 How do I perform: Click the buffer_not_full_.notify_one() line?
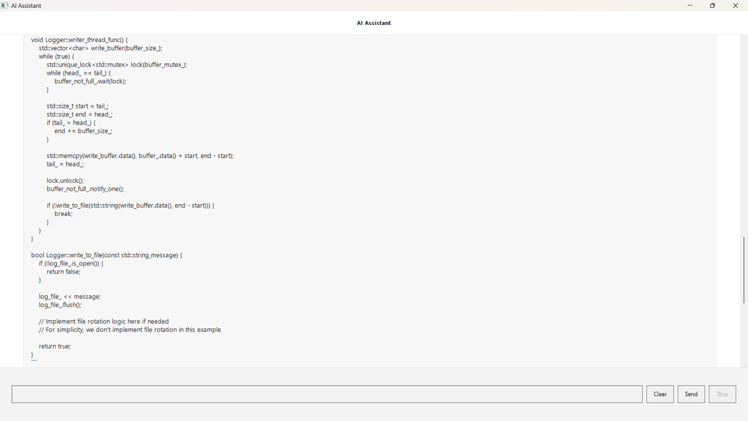pyautogui.click(x=85, y=189)
